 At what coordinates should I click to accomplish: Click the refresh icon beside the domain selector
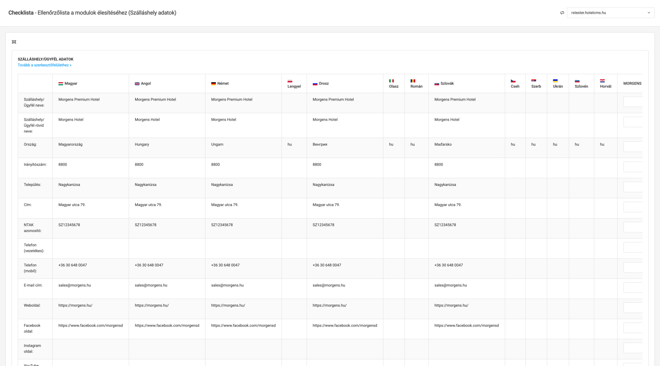pyautogui.click(x=562, y=13)
